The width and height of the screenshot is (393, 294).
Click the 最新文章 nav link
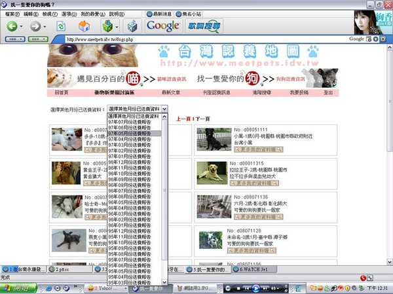coord(171,93)
